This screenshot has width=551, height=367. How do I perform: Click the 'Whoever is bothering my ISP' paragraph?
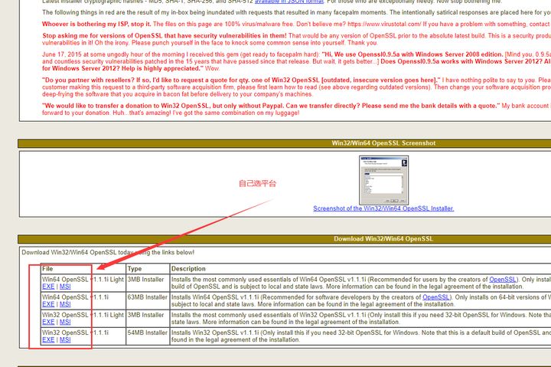[295, 24]
